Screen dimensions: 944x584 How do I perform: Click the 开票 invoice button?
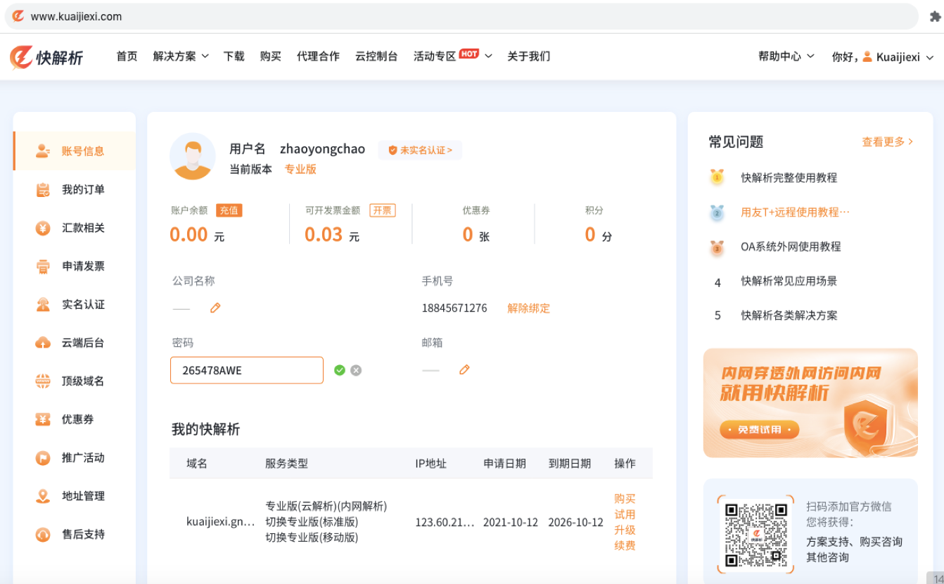coord(382,210)
